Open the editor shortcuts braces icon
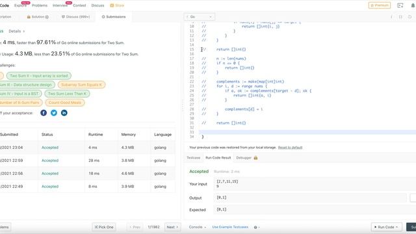The width and height of the screenshot is (416, 234). (x=400, y=17)
